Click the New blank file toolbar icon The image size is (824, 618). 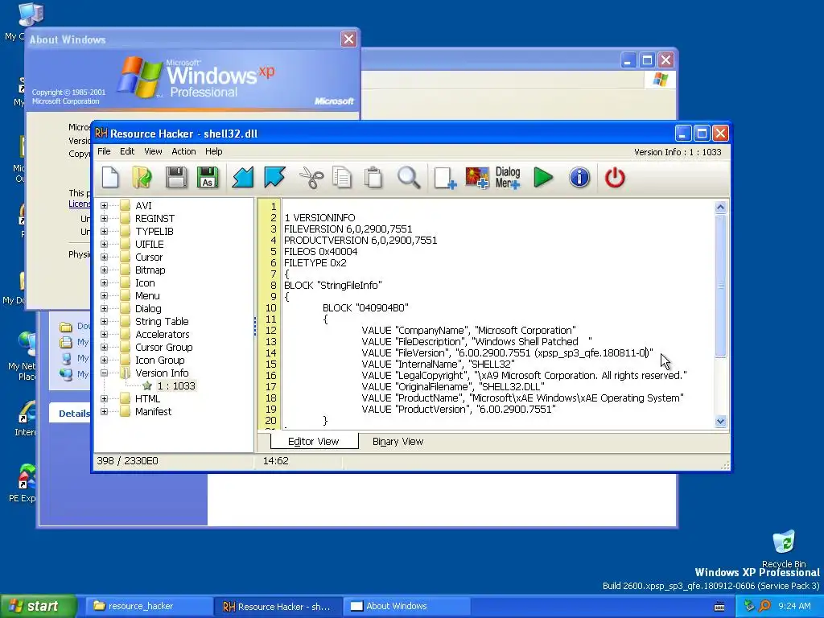110,177
